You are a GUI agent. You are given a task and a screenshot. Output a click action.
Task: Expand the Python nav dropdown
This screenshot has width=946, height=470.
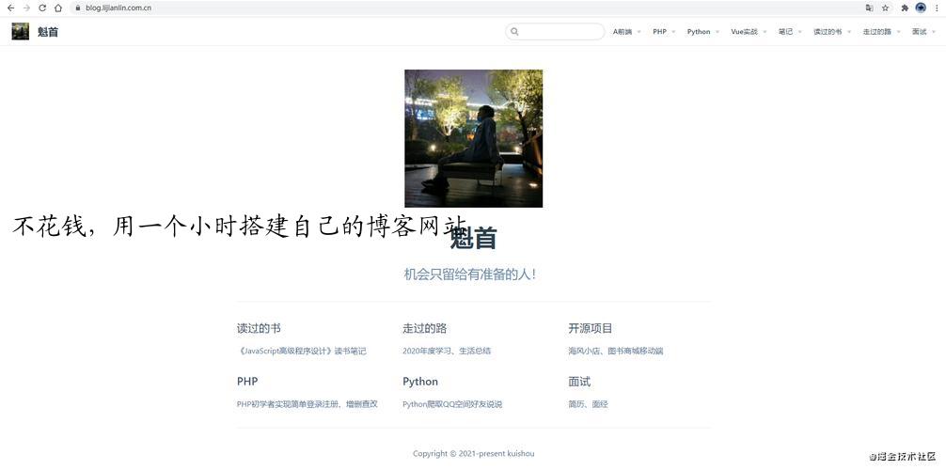tap(702, 31)
